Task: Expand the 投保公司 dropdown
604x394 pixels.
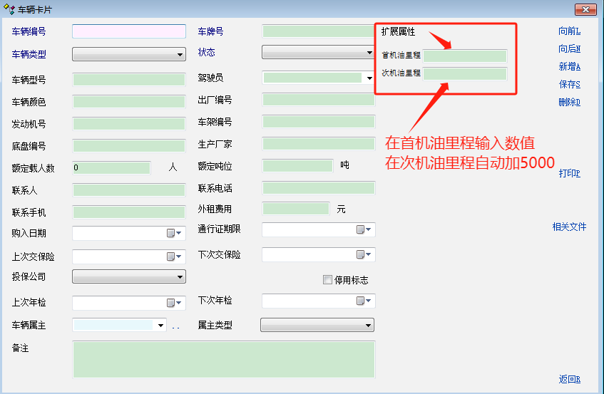Action: tap(180, 276)
